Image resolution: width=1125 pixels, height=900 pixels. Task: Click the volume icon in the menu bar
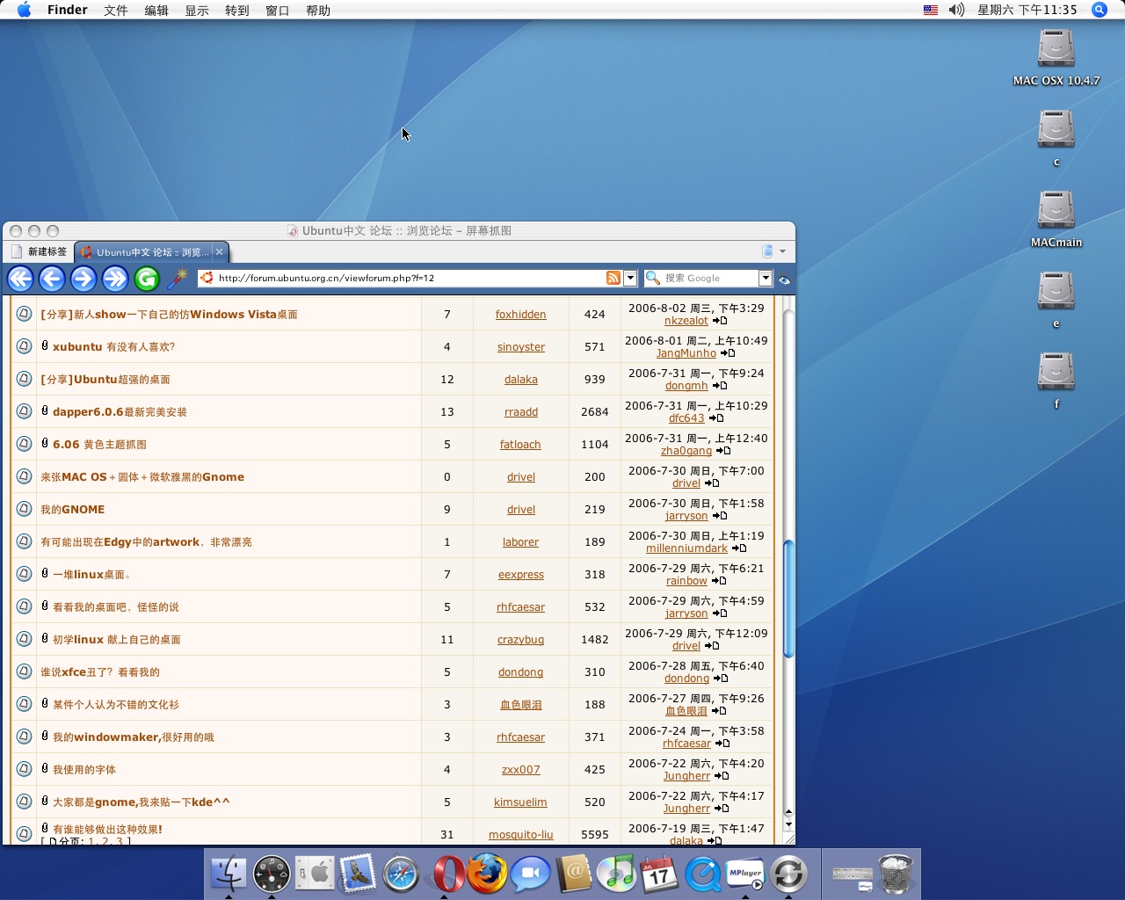pyautogui.click(x=957, y=10)
